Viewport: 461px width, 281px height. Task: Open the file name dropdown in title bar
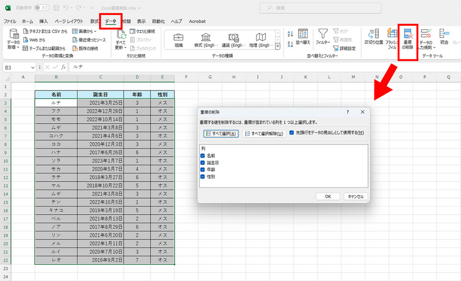point(139,8)
